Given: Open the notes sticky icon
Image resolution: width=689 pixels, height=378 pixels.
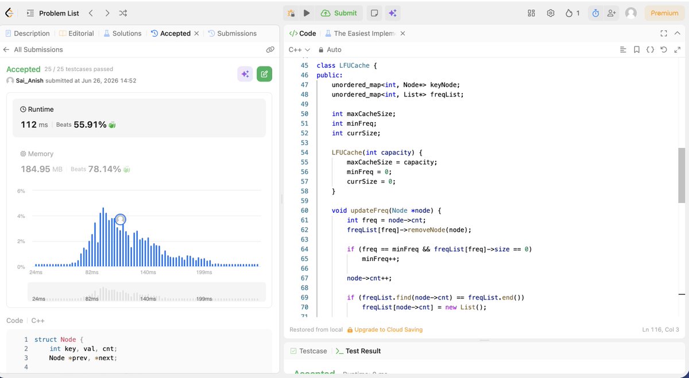Looking at the screenshot, I should click(374, 13).
